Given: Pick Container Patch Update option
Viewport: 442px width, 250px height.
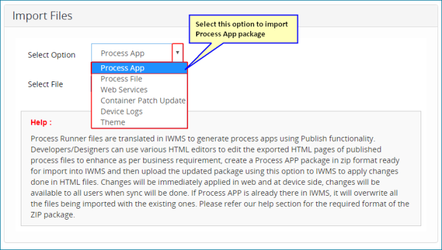Looking at the screenshot, I should coord(139,101).
